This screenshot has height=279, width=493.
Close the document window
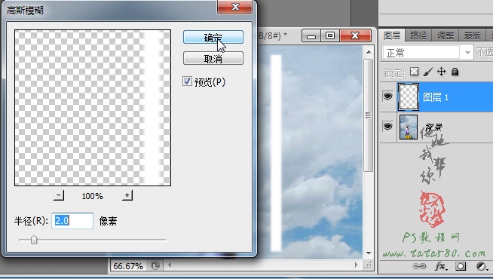pos(355,36)
